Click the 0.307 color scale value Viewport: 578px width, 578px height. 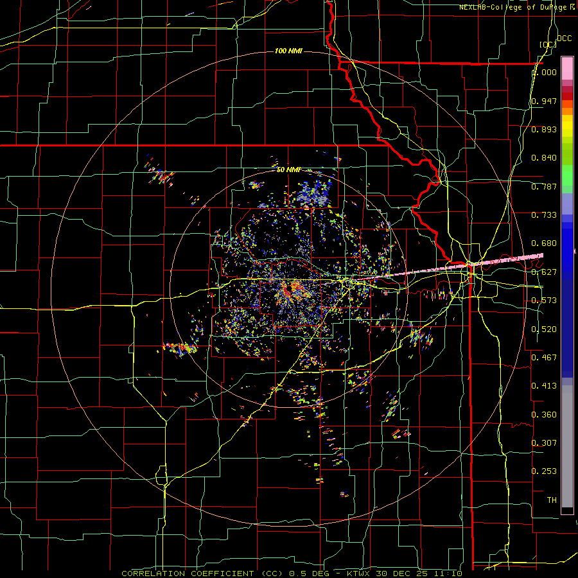544,442
